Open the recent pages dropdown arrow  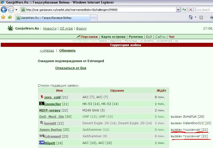(16, 10)
